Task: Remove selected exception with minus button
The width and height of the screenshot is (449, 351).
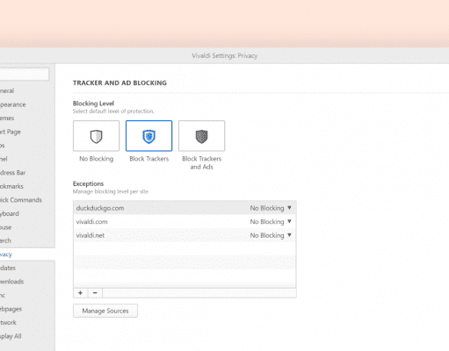Action: click(x=95, y=293)
